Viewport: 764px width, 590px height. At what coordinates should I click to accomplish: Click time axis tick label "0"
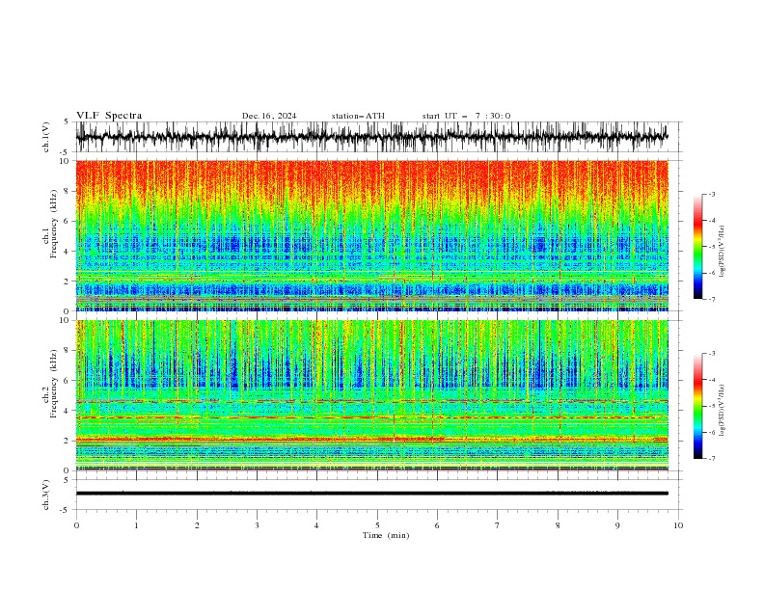tap(76, 525)
